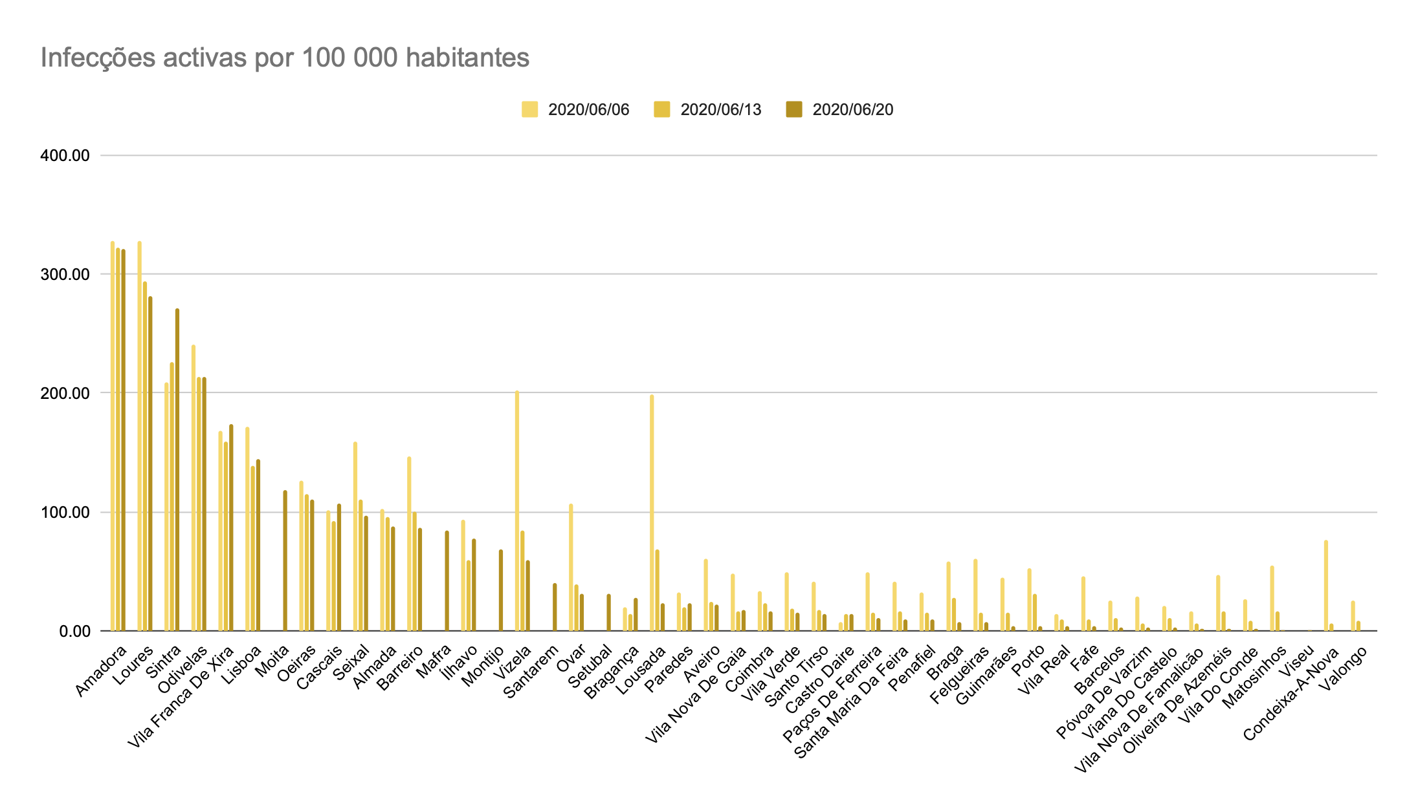
Task: Select the 2020/06/13 legend label
Action: pos(720,110)
